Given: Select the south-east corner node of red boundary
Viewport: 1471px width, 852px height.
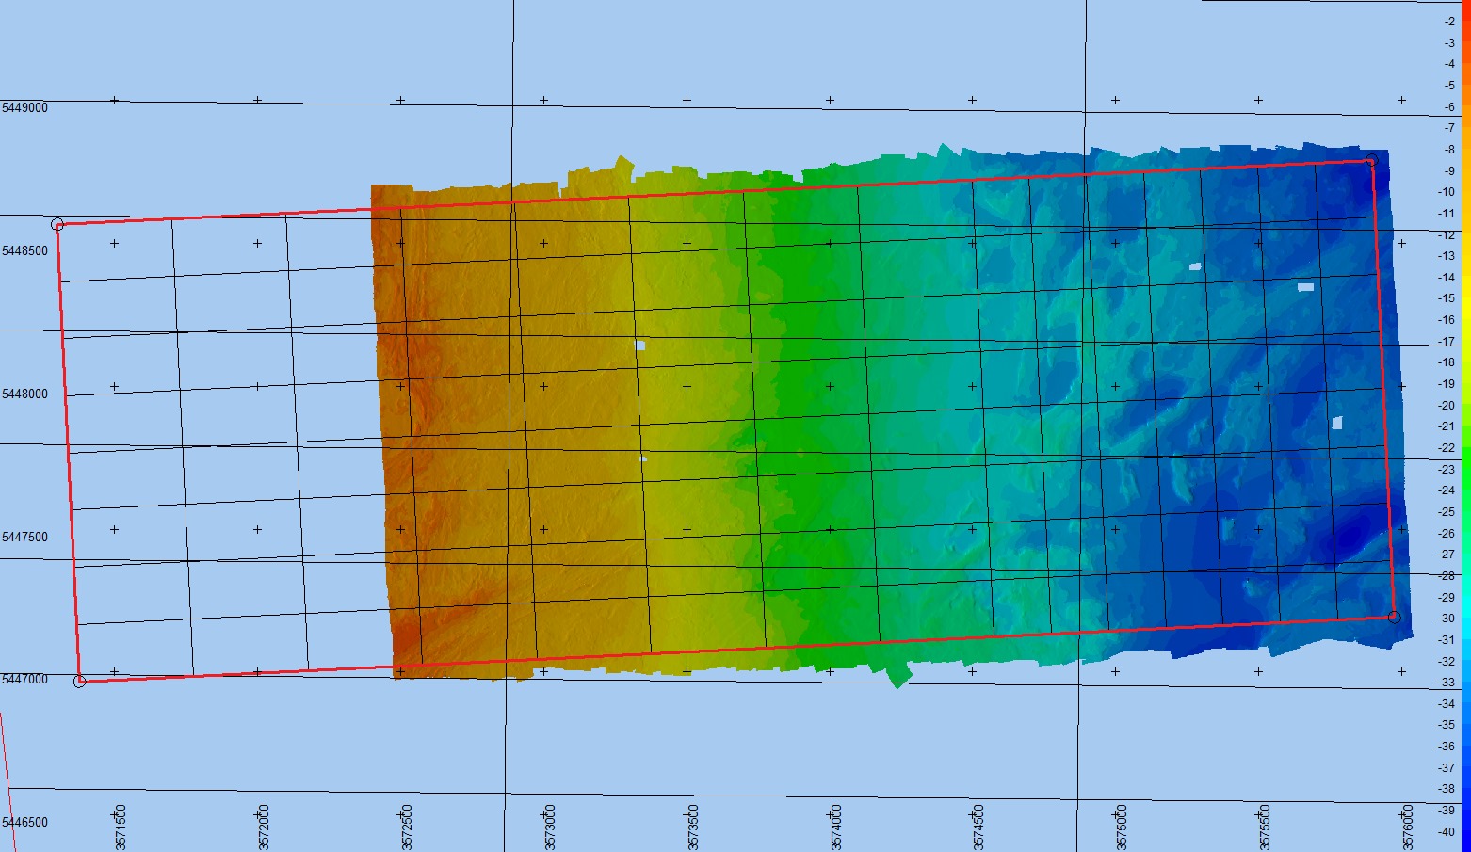Looking at the screenshot, I should 1394,618.
